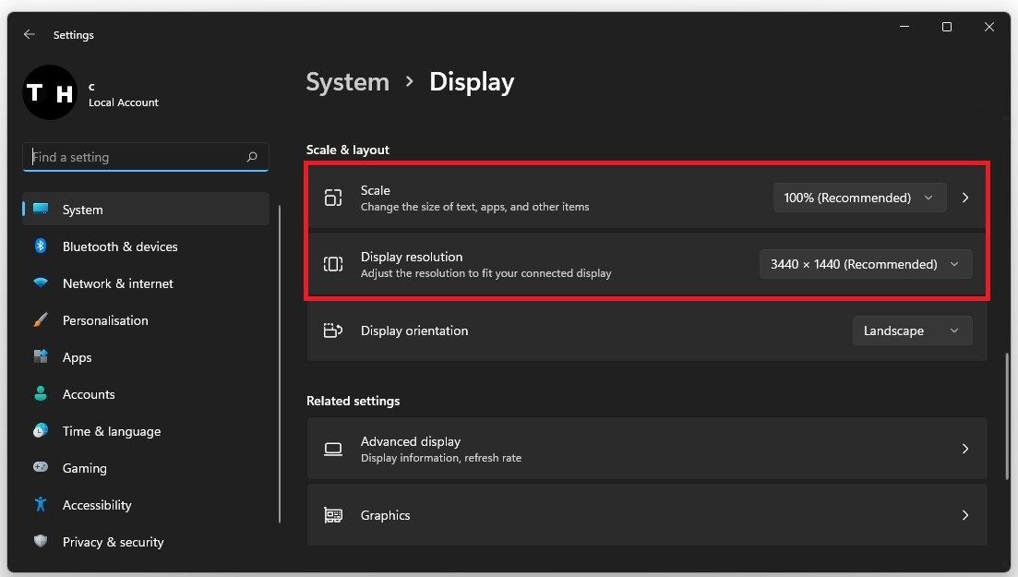Open the Graphics settings page
Viewport: 1018px width, 577px height.
point(646,515)
